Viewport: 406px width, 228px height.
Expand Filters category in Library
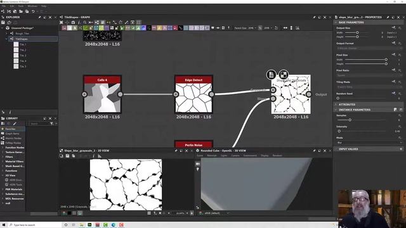click(x=3, y=157)
